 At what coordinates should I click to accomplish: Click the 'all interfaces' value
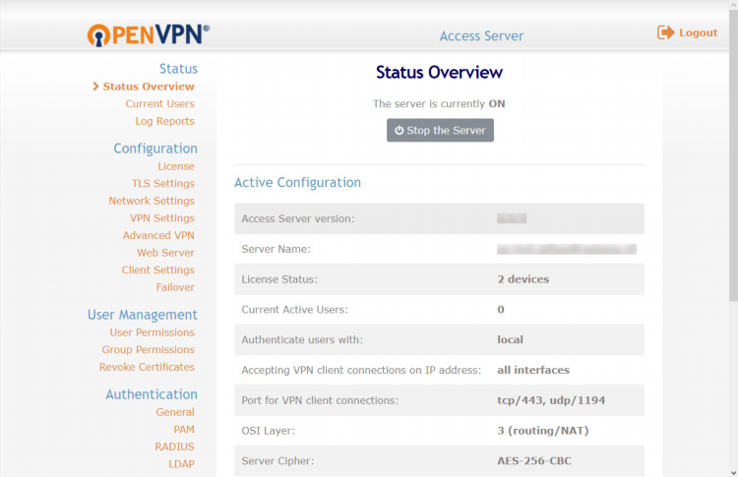[x=533, y=370]
